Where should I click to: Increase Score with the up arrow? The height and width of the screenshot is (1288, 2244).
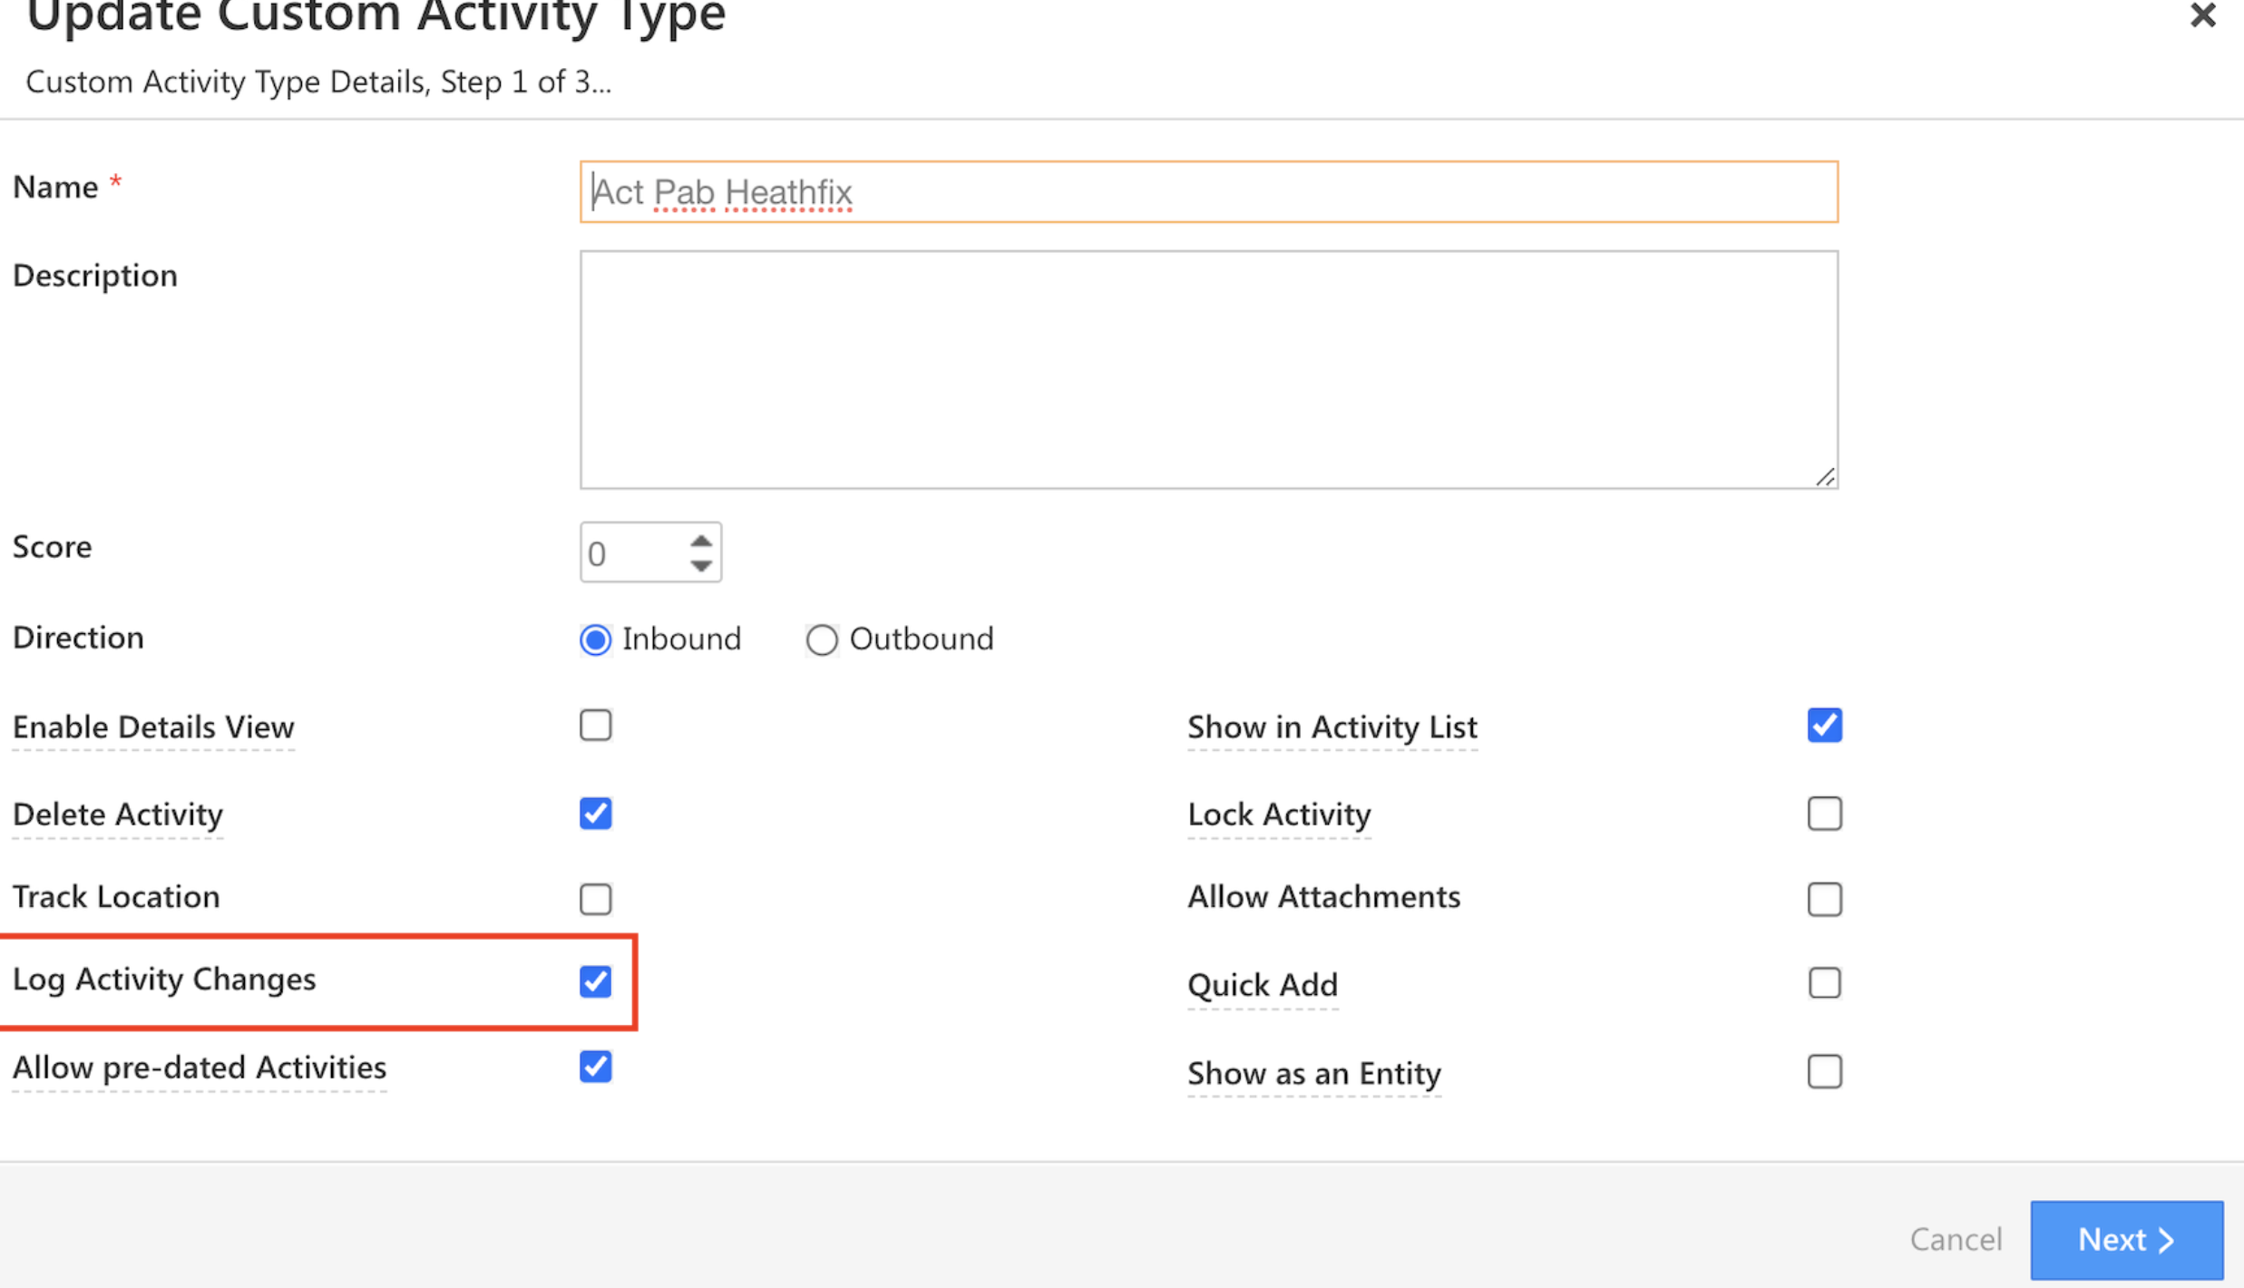(x=700, y=541)
